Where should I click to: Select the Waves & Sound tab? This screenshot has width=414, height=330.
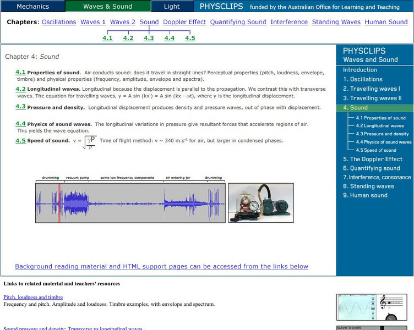[107, 7]
